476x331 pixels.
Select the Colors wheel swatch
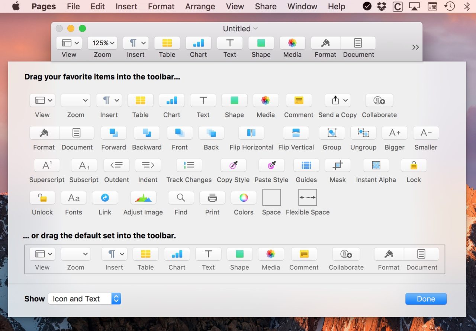(244, 198)
